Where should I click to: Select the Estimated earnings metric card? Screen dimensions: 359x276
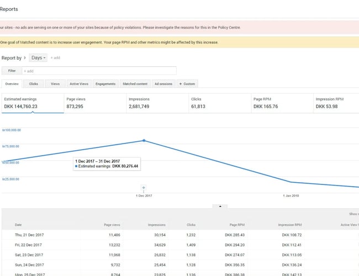(x=32, y=103)
